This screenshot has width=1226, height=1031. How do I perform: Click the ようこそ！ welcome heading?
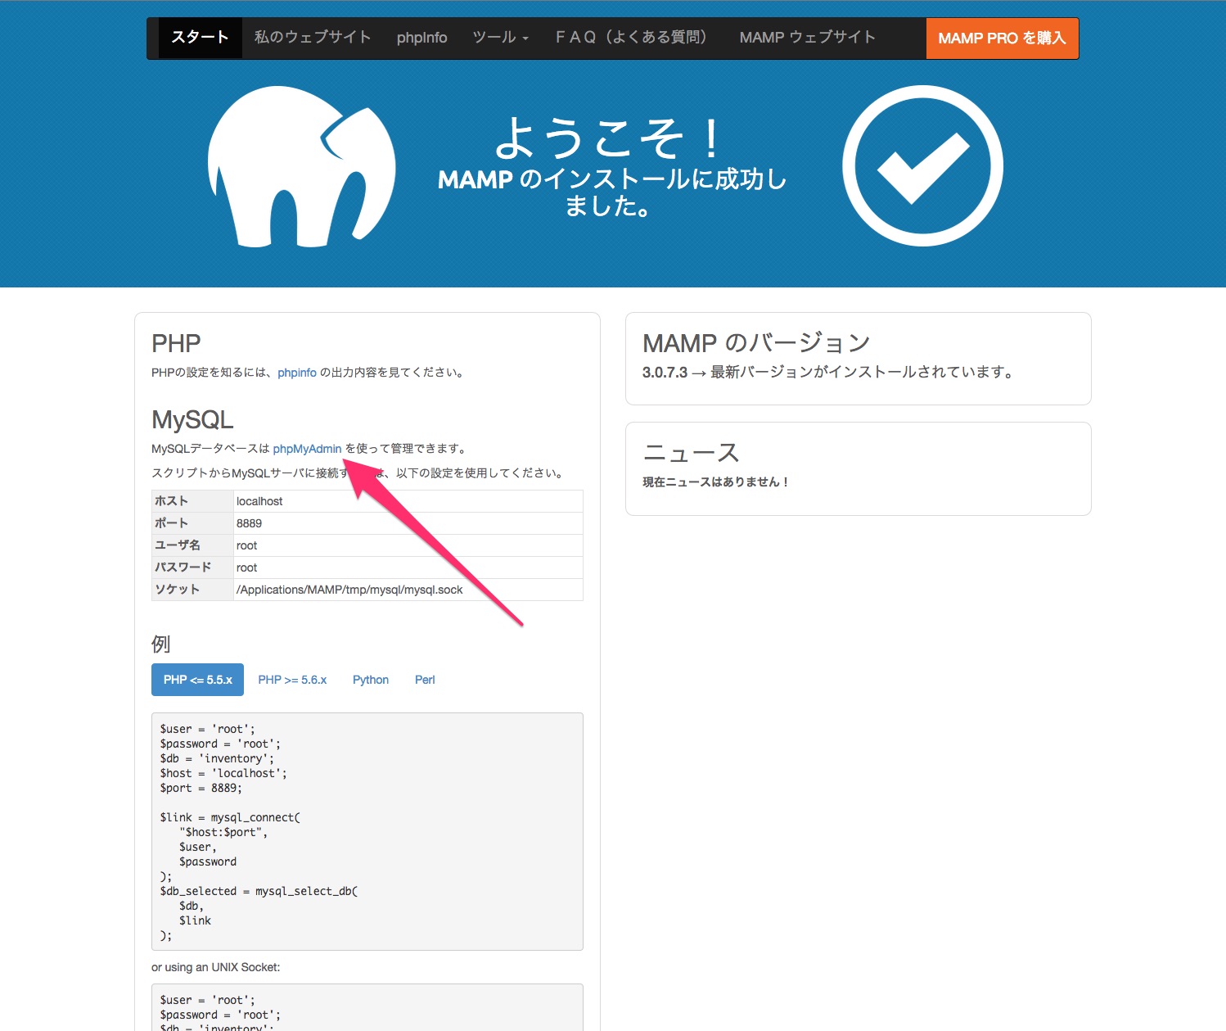[x=610, y=138]
